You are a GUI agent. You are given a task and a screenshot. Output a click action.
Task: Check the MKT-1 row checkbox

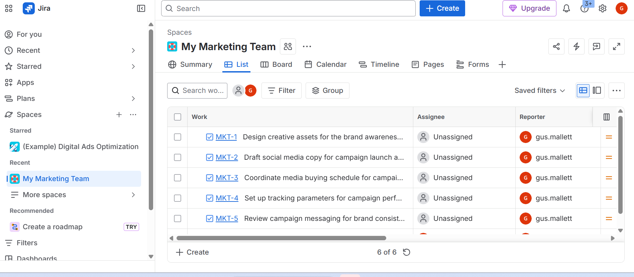[x=178, y=137]
